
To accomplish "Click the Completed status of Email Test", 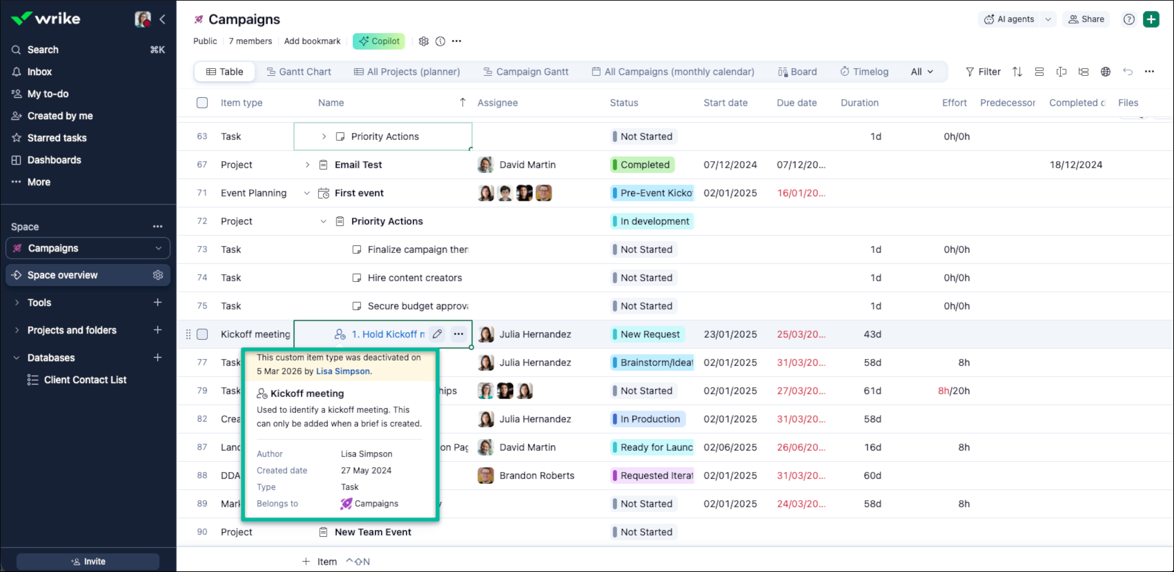I will pyautogui.click(x=644, y=165).
